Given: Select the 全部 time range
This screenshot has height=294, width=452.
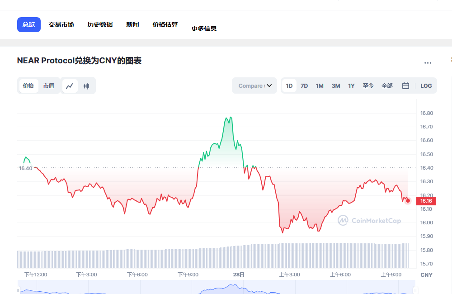Looking at the screenshot, I should (x=387, y=85).
